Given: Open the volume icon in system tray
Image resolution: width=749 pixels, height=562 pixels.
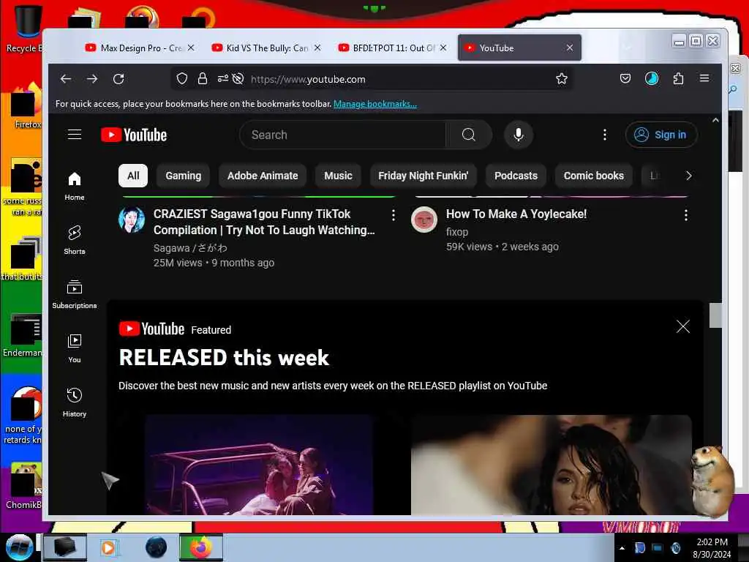Looking at the screenshot, I should 675,548.
